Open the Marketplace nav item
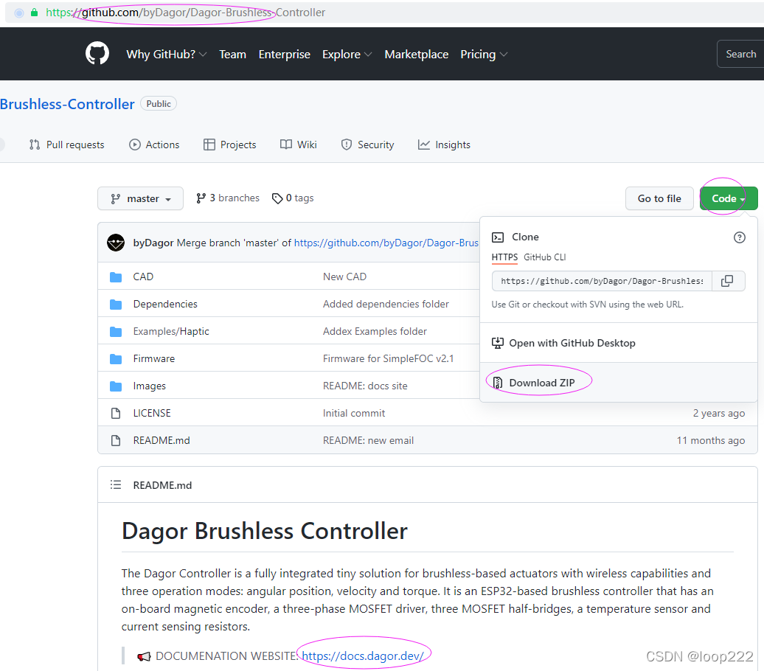The image size is (764, 671). click(x=416, y=54)
